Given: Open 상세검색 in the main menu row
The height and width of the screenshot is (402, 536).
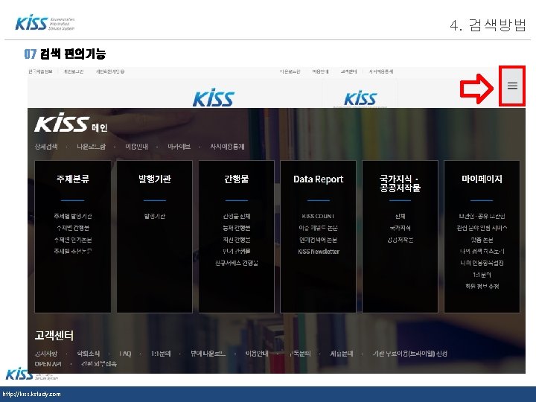Looking at the screenshot, I should pos(46,147).
